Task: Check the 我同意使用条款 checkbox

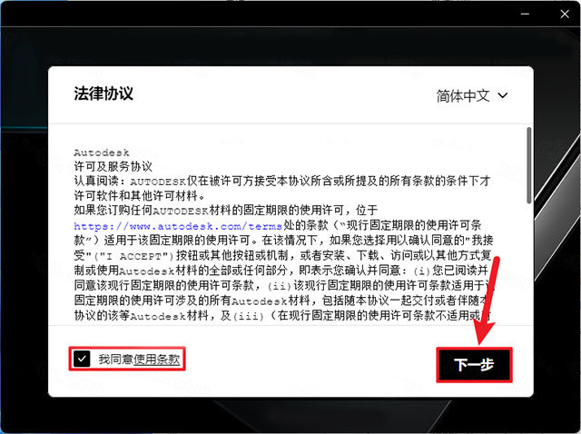Action: pos(82,359)
